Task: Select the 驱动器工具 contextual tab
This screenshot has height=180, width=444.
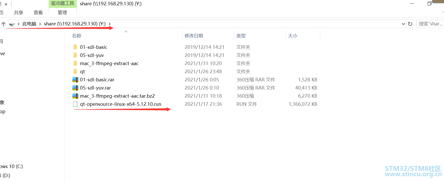Action: 62,4
